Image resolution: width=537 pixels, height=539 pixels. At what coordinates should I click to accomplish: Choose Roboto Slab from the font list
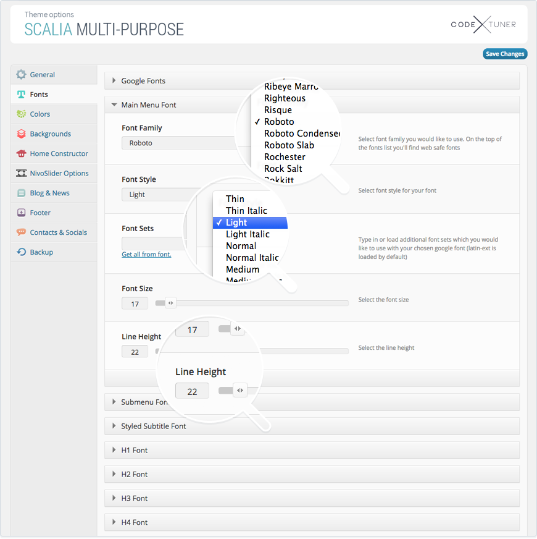(x=289, y=145)
